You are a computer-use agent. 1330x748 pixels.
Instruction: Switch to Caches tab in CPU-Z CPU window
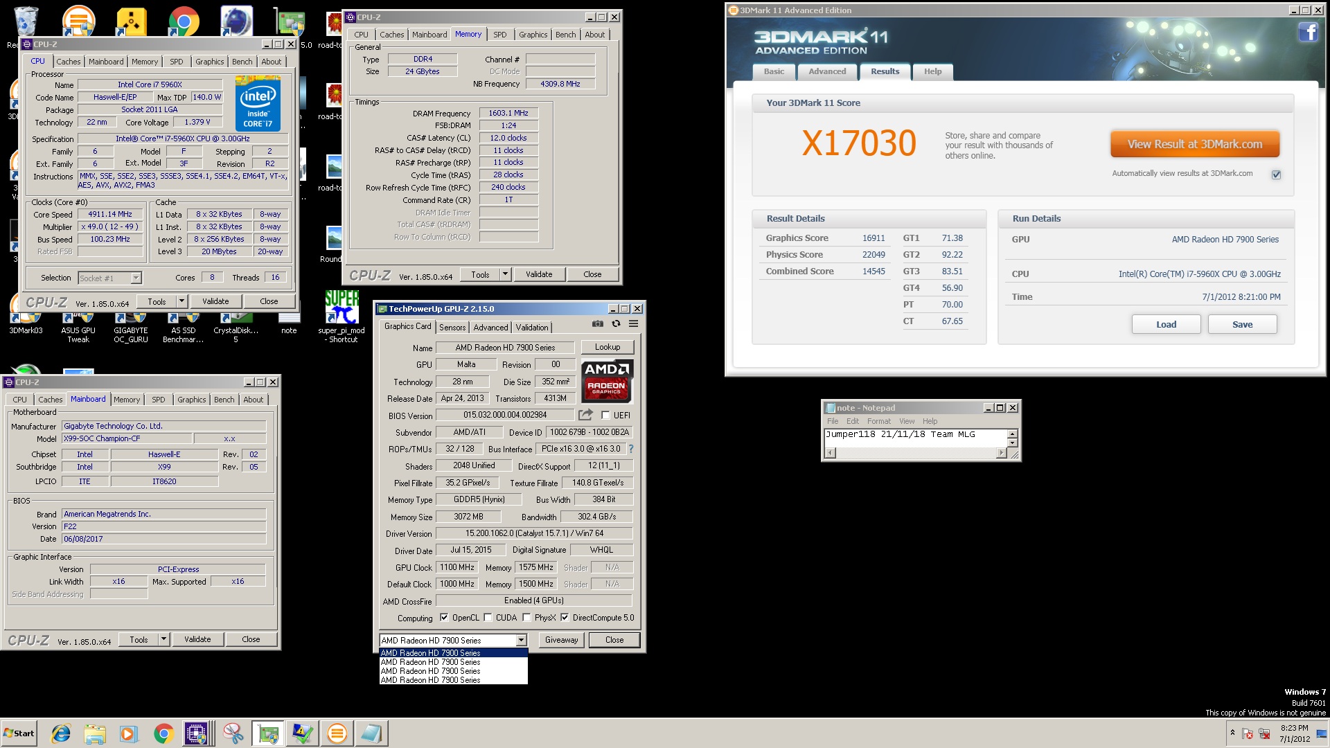(x=68, y=62)
